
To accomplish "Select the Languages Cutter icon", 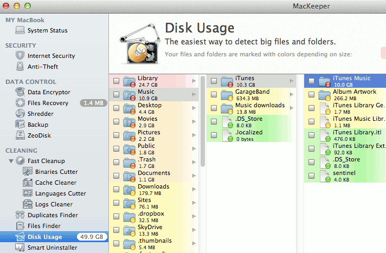I will click(x=28, y=193).
